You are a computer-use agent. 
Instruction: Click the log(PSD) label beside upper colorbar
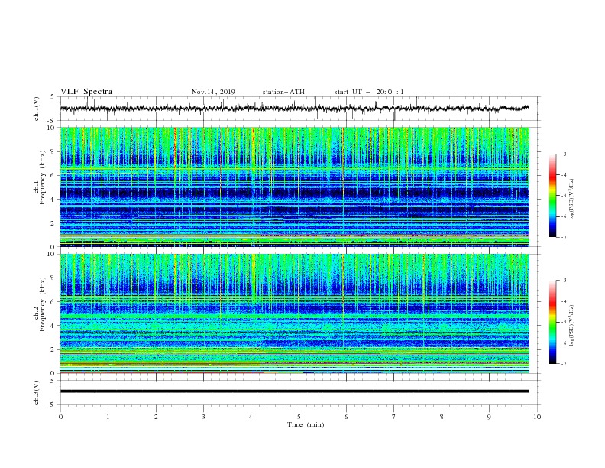click(572, 200)
